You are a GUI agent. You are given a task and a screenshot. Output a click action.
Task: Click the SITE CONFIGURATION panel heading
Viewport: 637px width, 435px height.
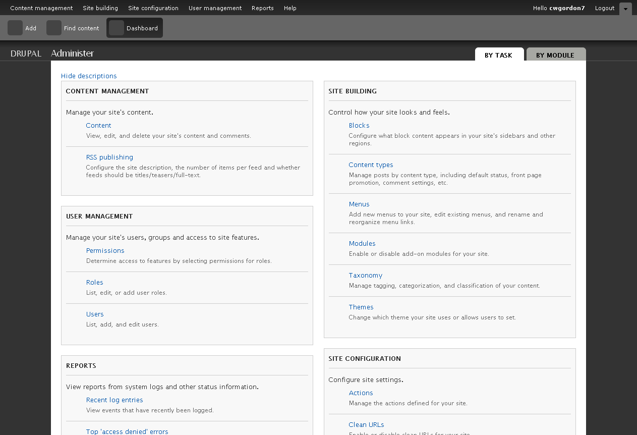[x=365, y=358]
